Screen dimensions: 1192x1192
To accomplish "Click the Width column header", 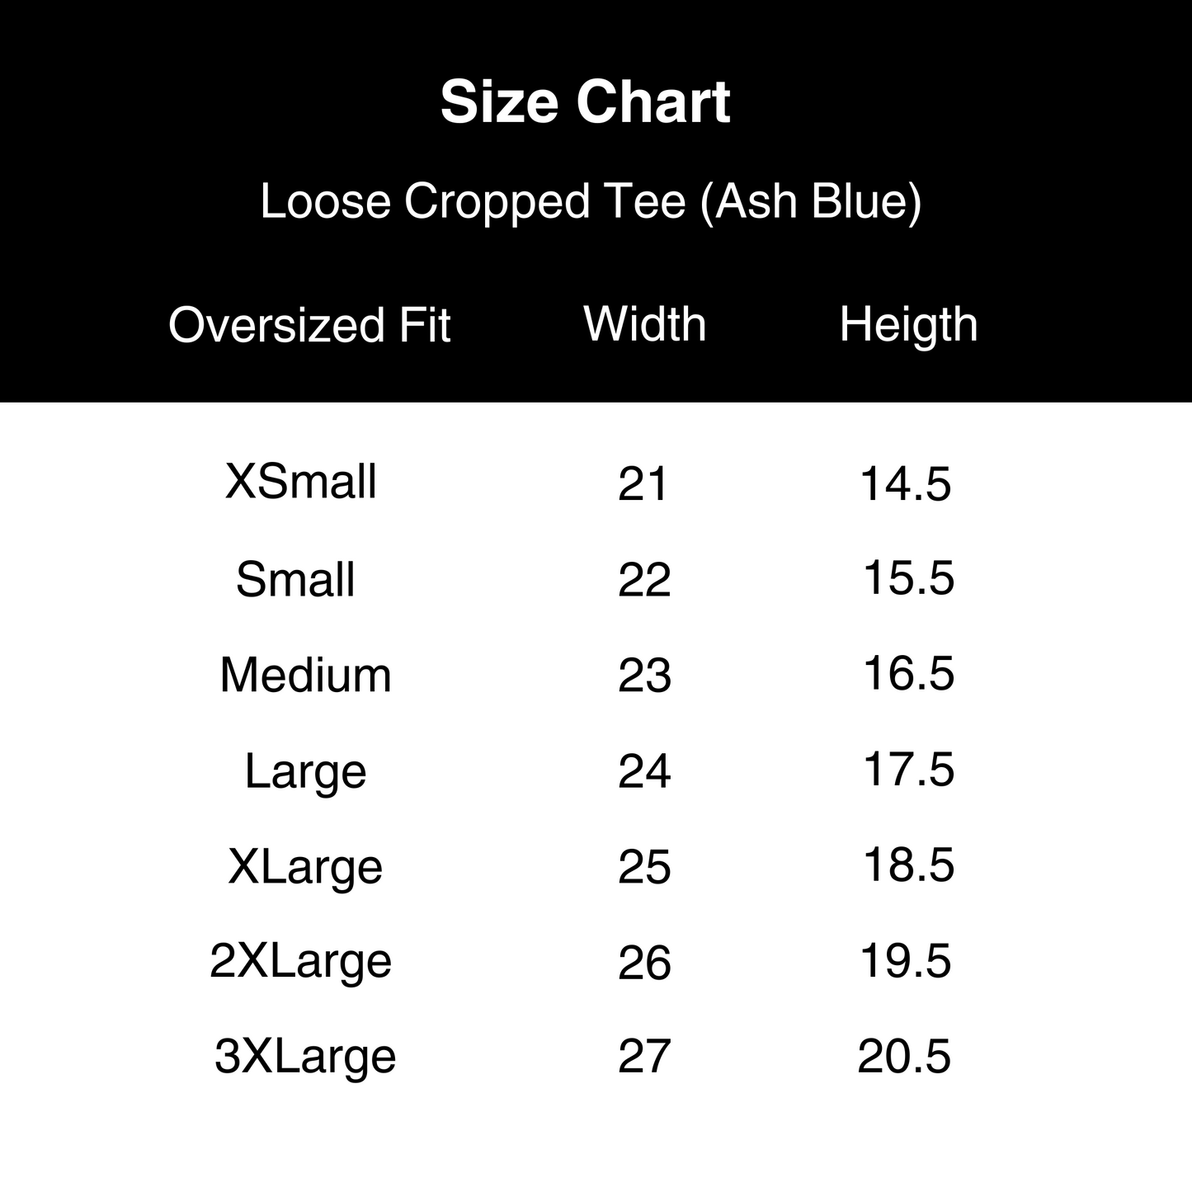I will click(645, 323).
